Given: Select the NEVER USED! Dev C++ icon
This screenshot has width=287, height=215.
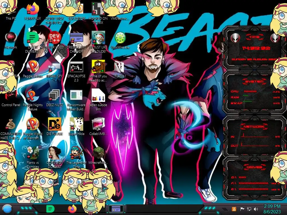Looking at the screenshot, I should (55, 40).
